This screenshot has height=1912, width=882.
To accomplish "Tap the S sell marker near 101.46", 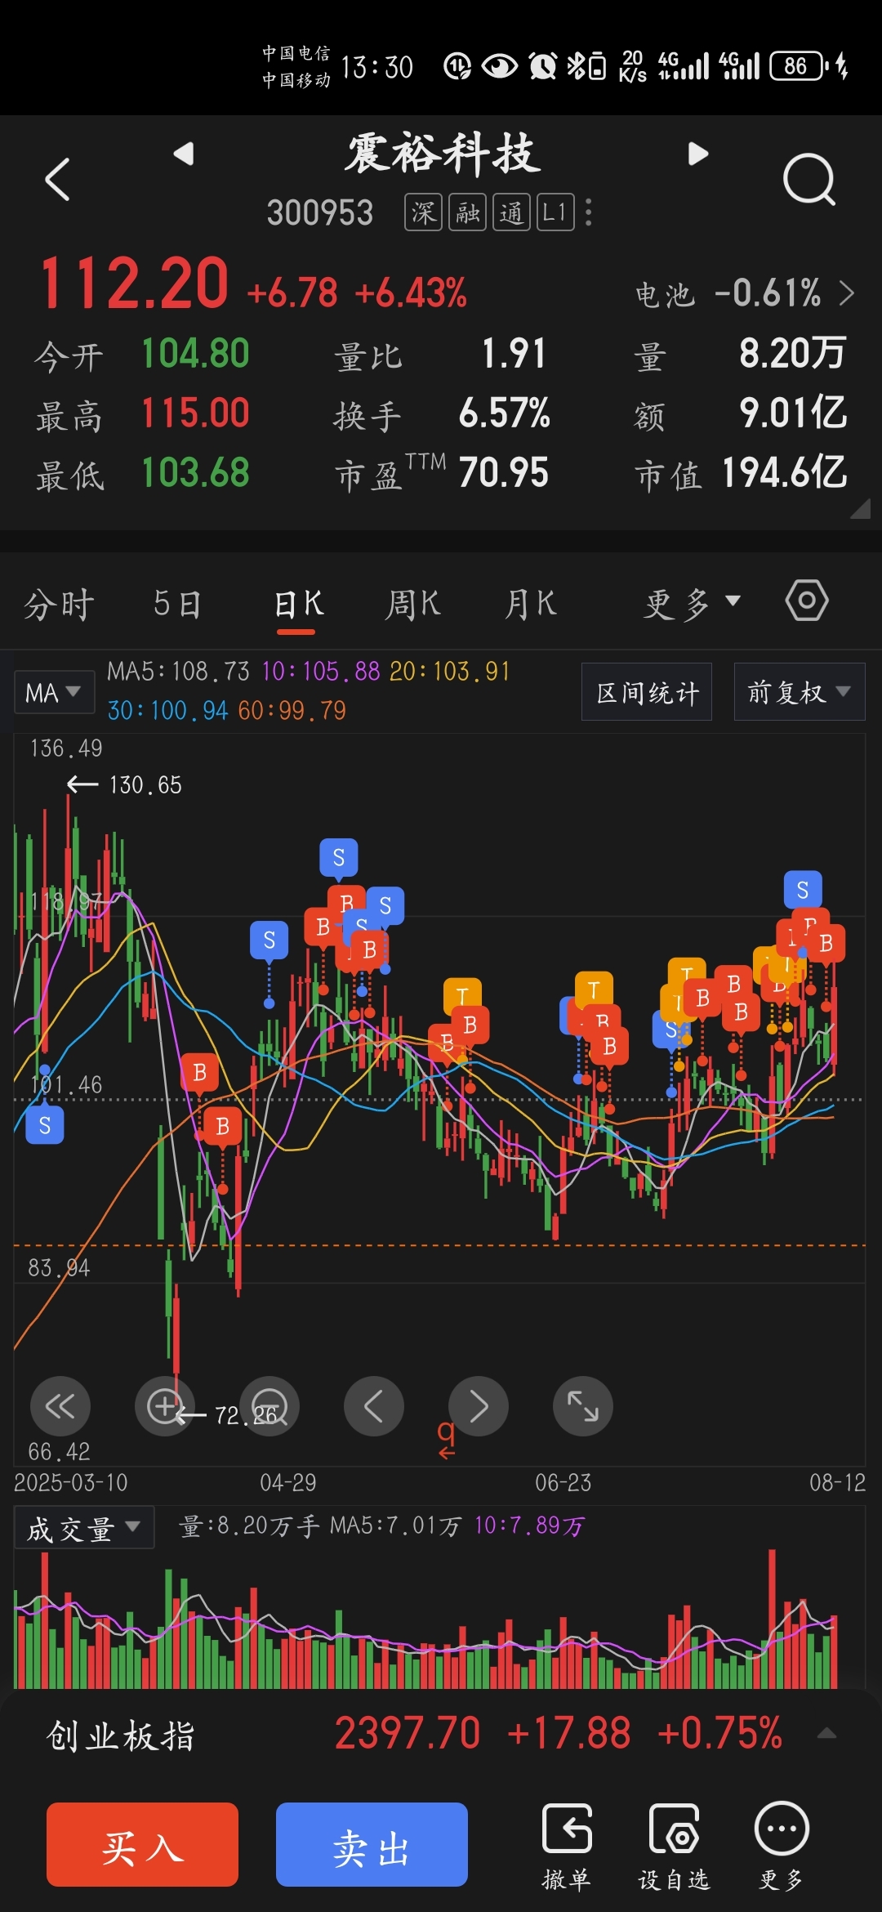I will point(45,1125).
